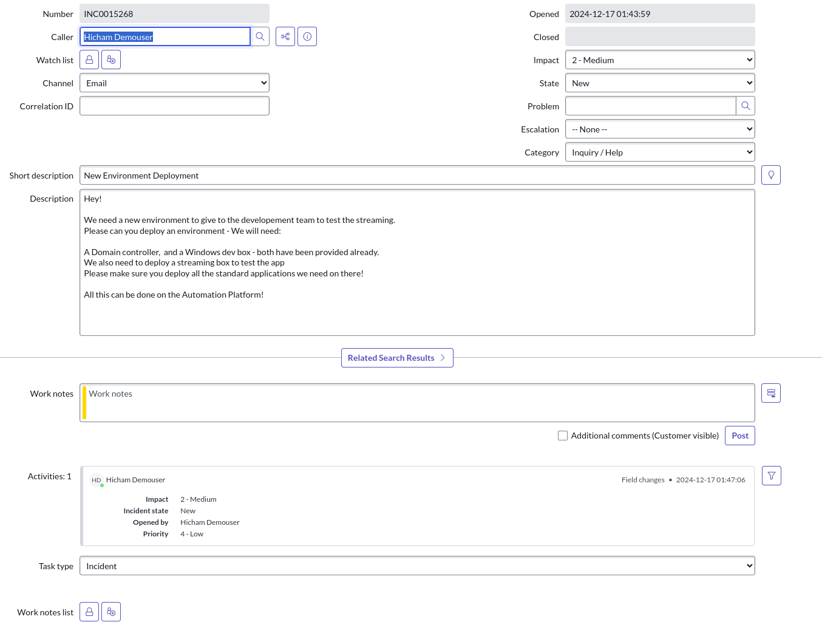Unlock the Watch list field
This screenshot has width=822, height=636.
point(89,60)
